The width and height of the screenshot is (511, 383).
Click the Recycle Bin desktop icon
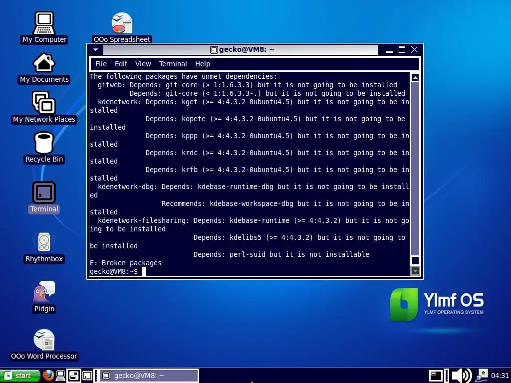point(44,147)
